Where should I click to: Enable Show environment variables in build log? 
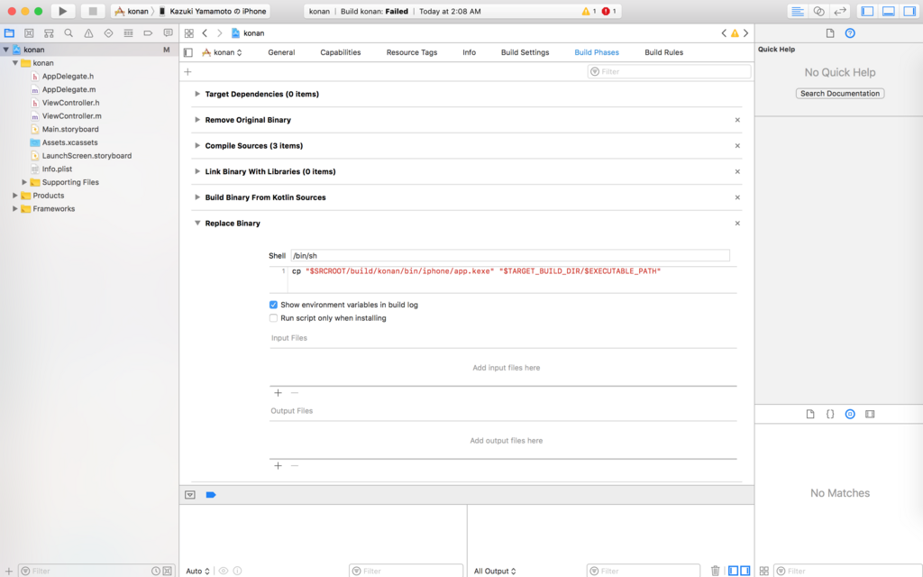(273, 305)
